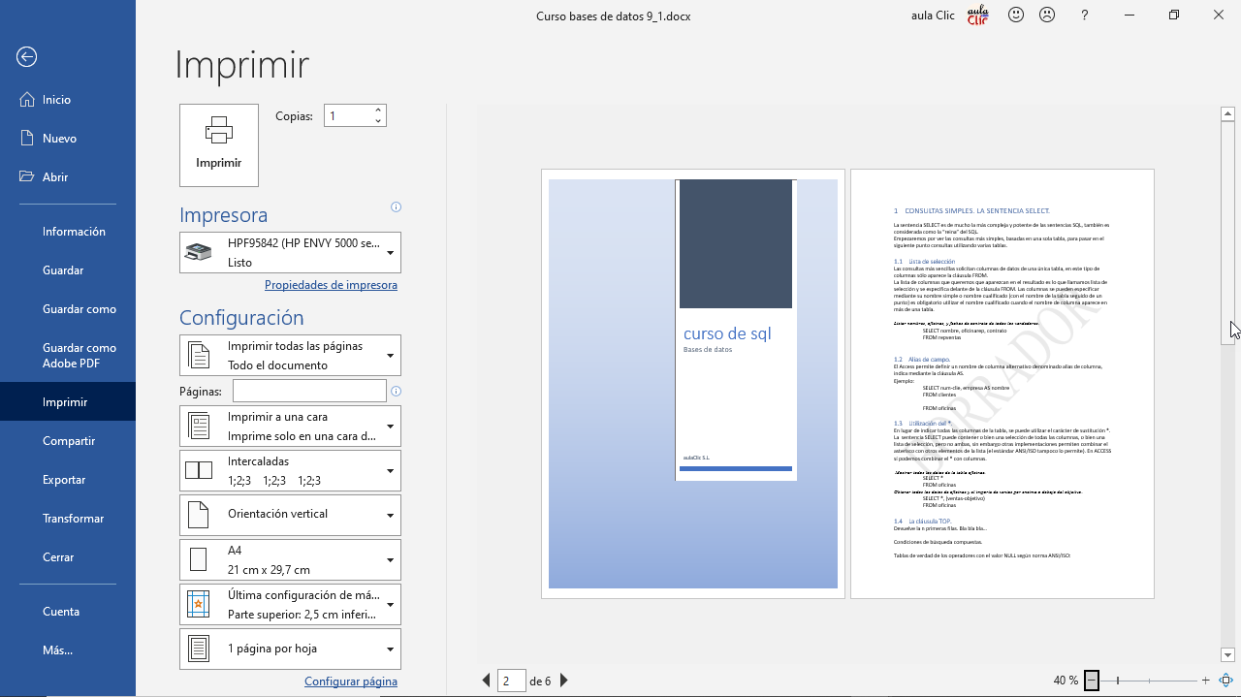Go to next page in print preview
The image size is (1241, 697).
[x=564, y=681]
